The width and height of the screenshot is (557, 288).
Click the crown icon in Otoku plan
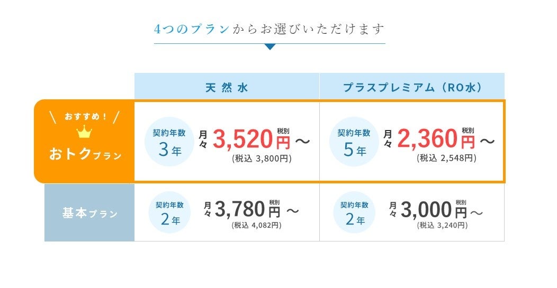pos(84,132)
